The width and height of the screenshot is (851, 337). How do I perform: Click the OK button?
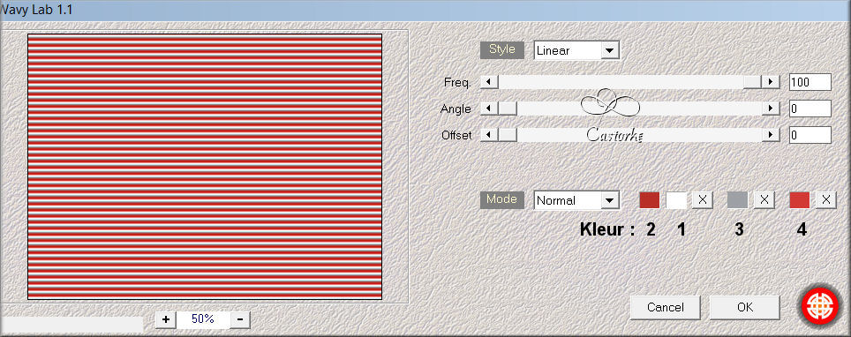[x=745, y=307]
